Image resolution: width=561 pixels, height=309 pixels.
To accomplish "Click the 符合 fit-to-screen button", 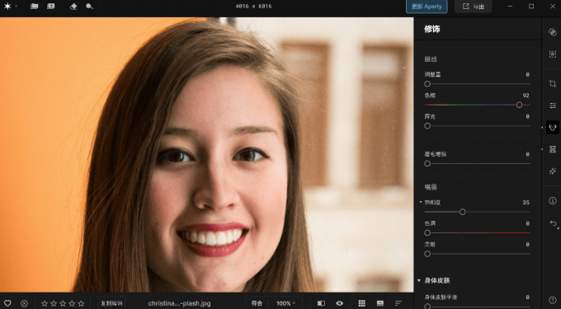I will pos(257,303).
